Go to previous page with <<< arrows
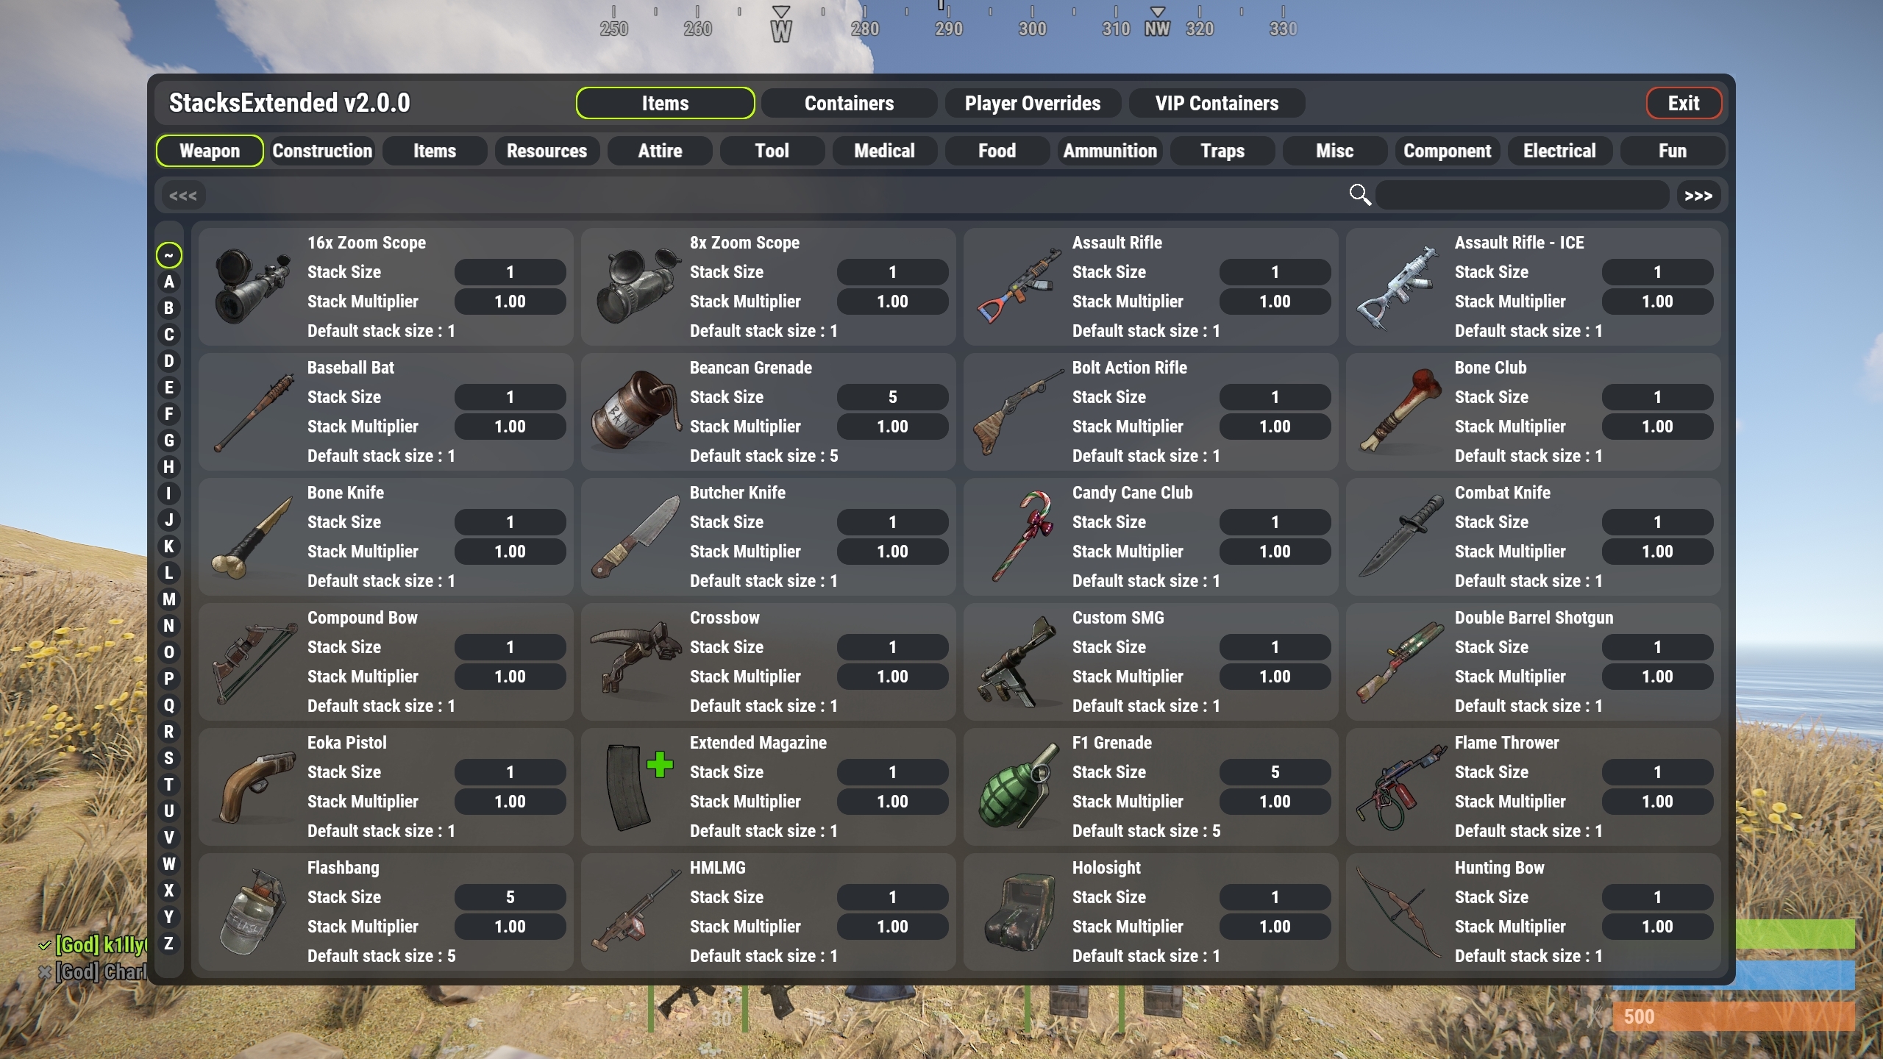The height and width of the screenshot is (1059, 1883). coord(183,196)
